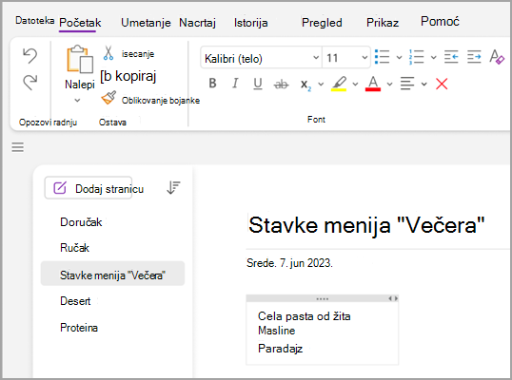The height and width of the screenshot is (380, 512).
Task: Sort pages with the sort icon
Action: coord(173,187)
